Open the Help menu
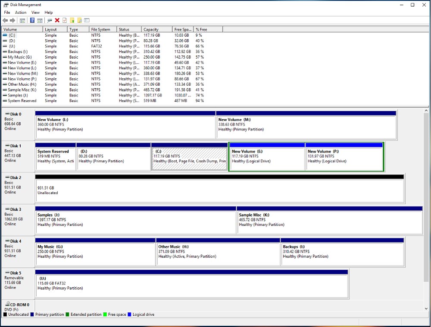431x327 pixels. coord(49,12)
